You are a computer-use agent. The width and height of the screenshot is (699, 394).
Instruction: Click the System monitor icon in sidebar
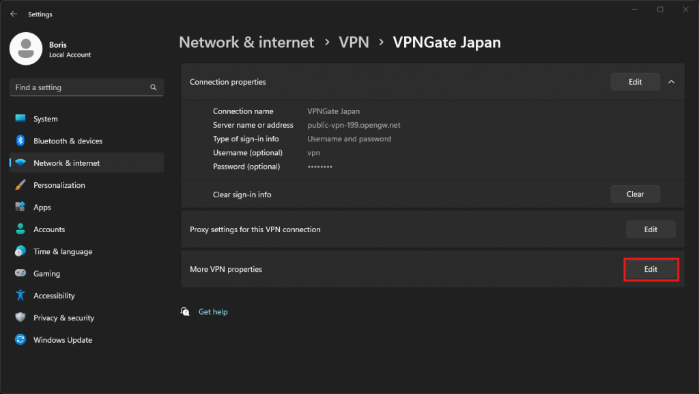click(x=20, y=119)
